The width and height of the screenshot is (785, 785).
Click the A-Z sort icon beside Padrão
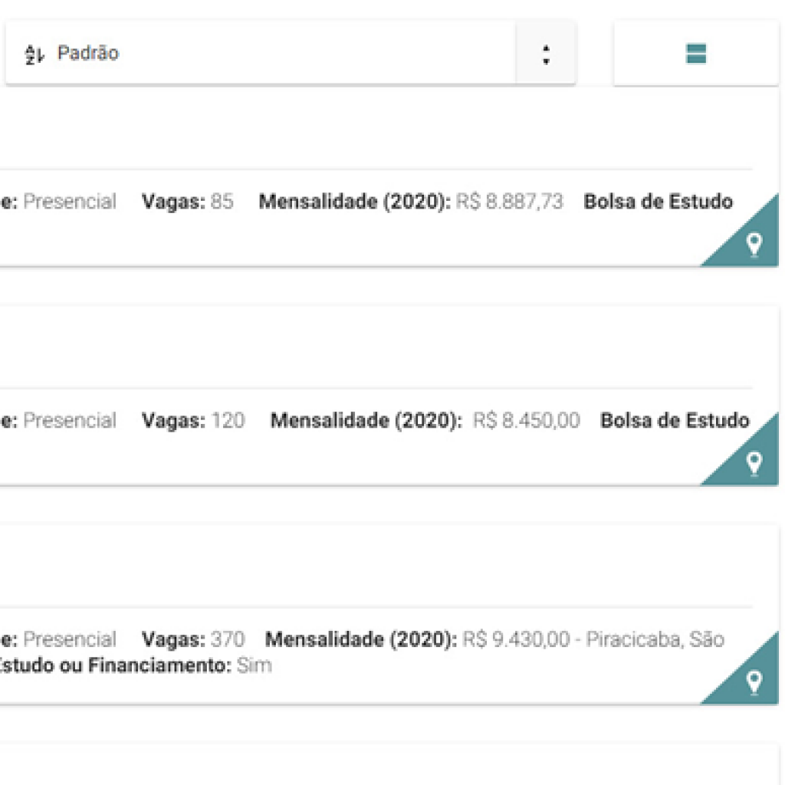35,54
